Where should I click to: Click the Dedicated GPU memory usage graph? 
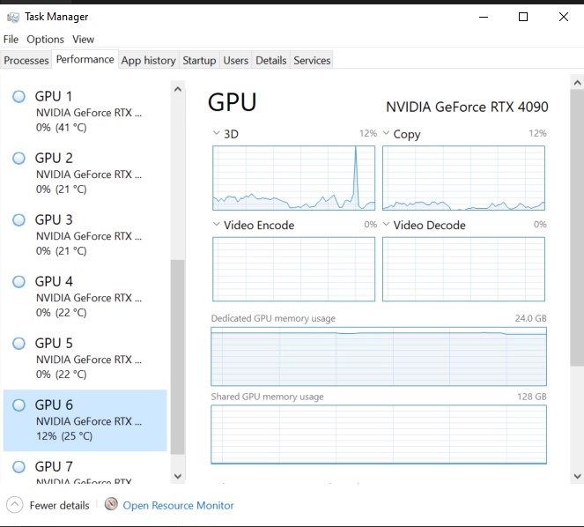379,357
